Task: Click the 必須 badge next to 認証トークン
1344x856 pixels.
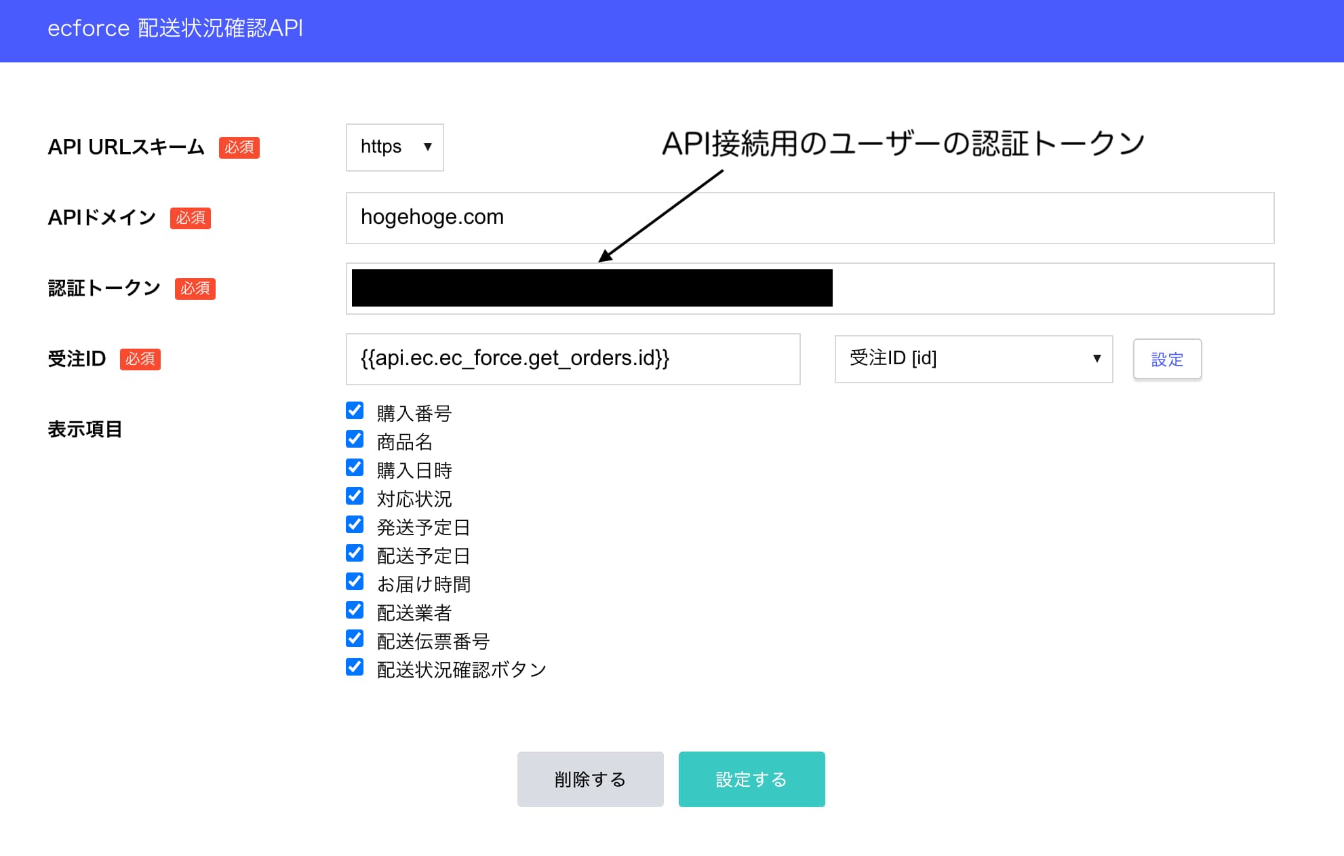Action: 195,288
